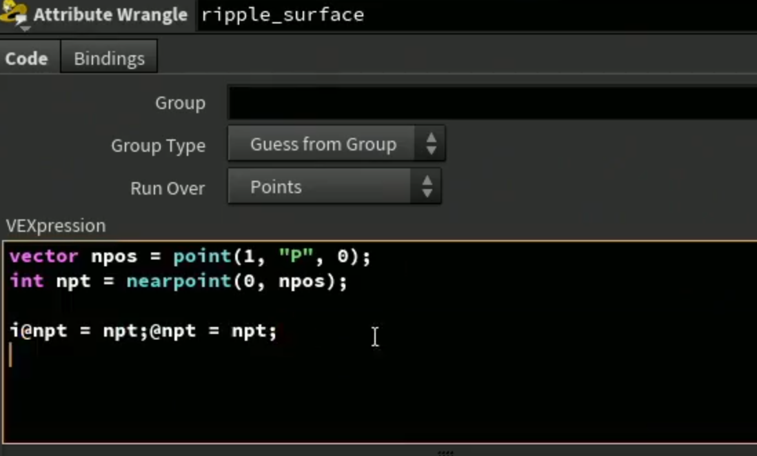Click the Run Over label

click(167, 188)
